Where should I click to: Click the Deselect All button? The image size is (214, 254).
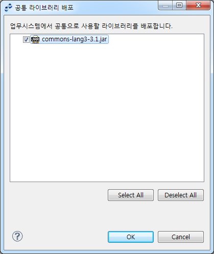click(x=181, y=195)
